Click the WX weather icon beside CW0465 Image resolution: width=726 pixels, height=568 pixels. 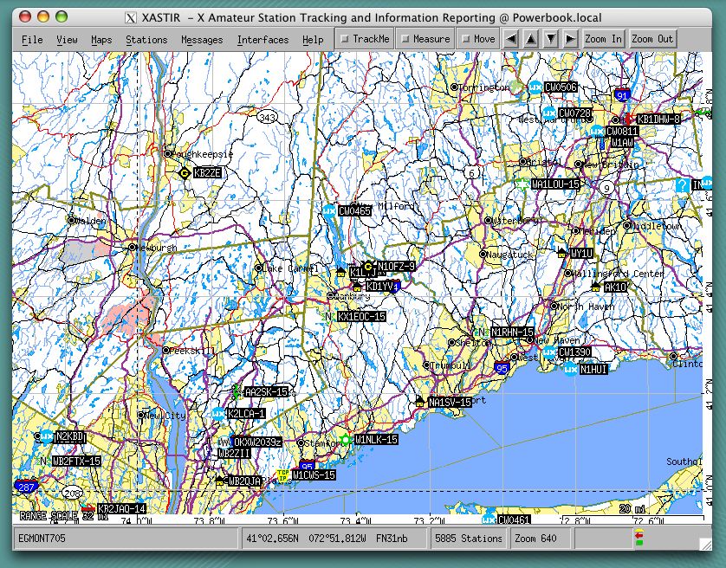(x=329, y=210)
